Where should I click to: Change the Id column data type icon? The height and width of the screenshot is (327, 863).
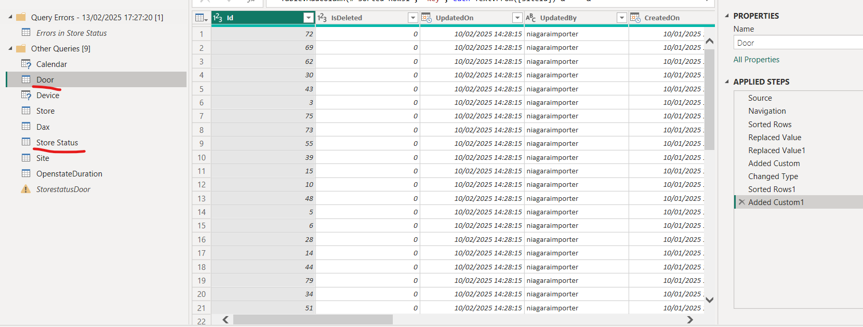[x=218, y=18]
